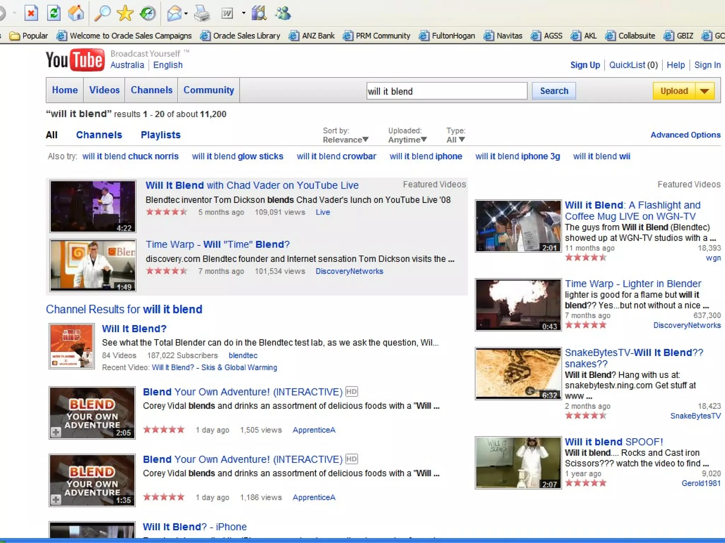
Task: Click the Print toolbar icon
Action: pyautogui.click(x=202, y=13)
